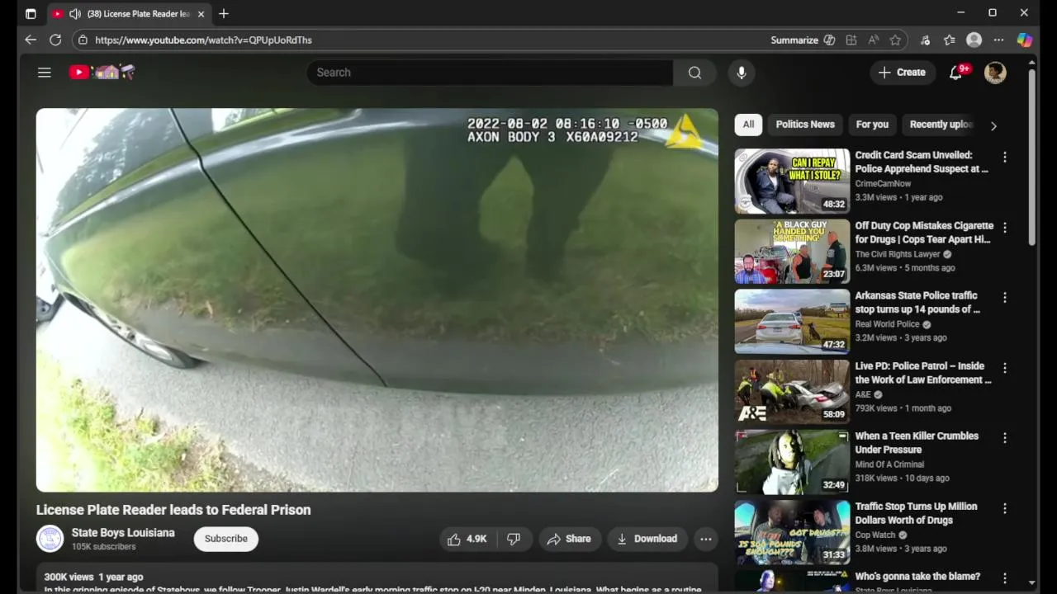1057x594 pixels.
Task: Open Edge browser profile icon
Action: click(974, 40)
